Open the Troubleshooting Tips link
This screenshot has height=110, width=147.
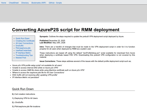click(x=24, y=55)
